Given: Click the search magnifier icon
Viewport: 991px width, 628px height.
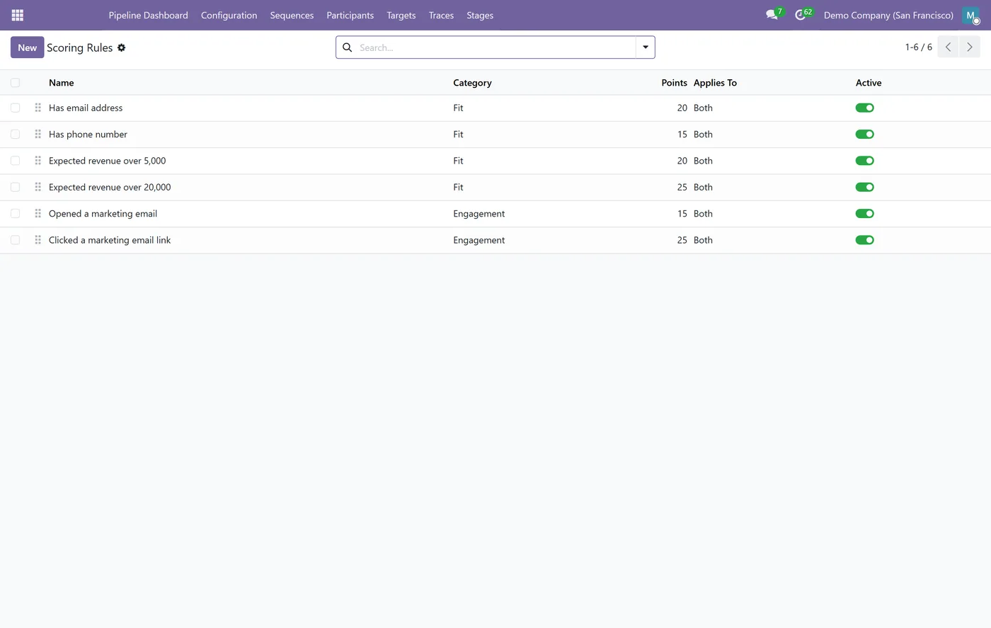Looking at the screenshot, I should click(x=348, y=47).
